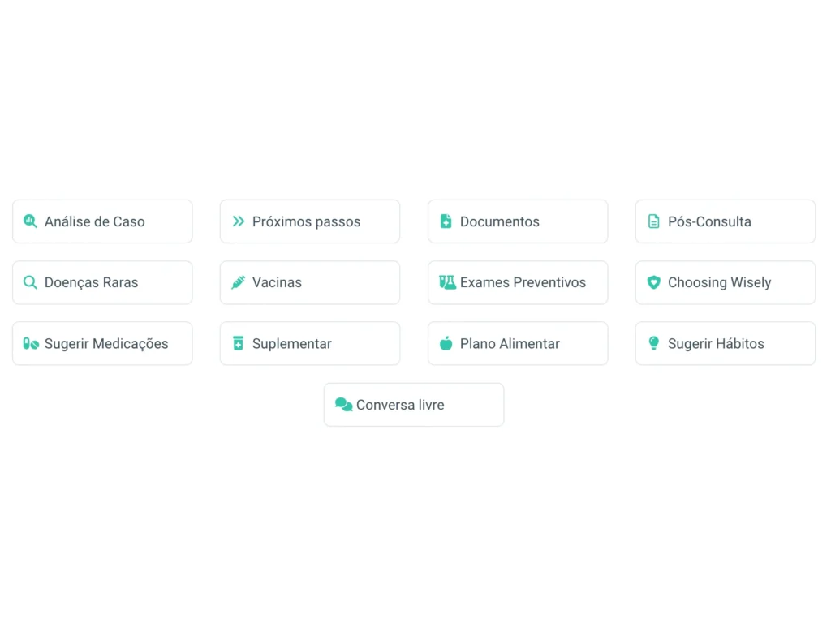Click the magnifier chart icon for Análise de Caso
This screenshot has height=623, width=831.
30,221
